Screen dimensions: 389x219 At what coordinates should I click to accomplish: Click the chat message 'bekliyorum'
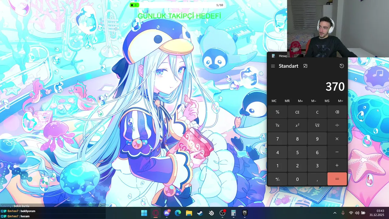pyautogui.click(x=28, y=211)
